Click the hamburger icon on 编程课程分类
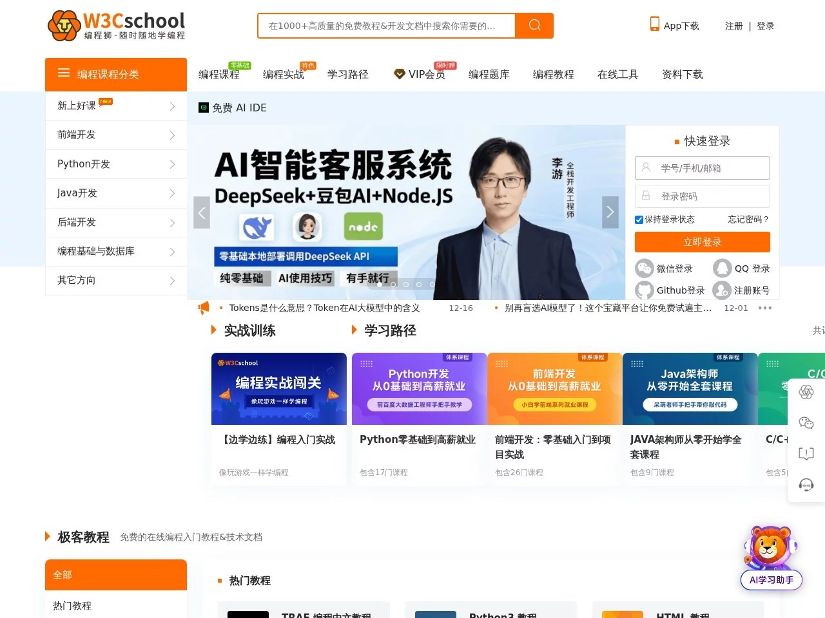 click(64, 73)
